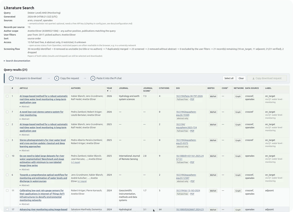Open DOI link 10.5194/egusphere-egu25-9375
This screenshot has width=293, height=212.
pos(186,142)
